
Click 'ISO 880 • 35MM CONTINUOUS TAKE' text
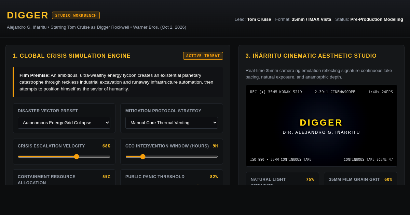[281, 159]
